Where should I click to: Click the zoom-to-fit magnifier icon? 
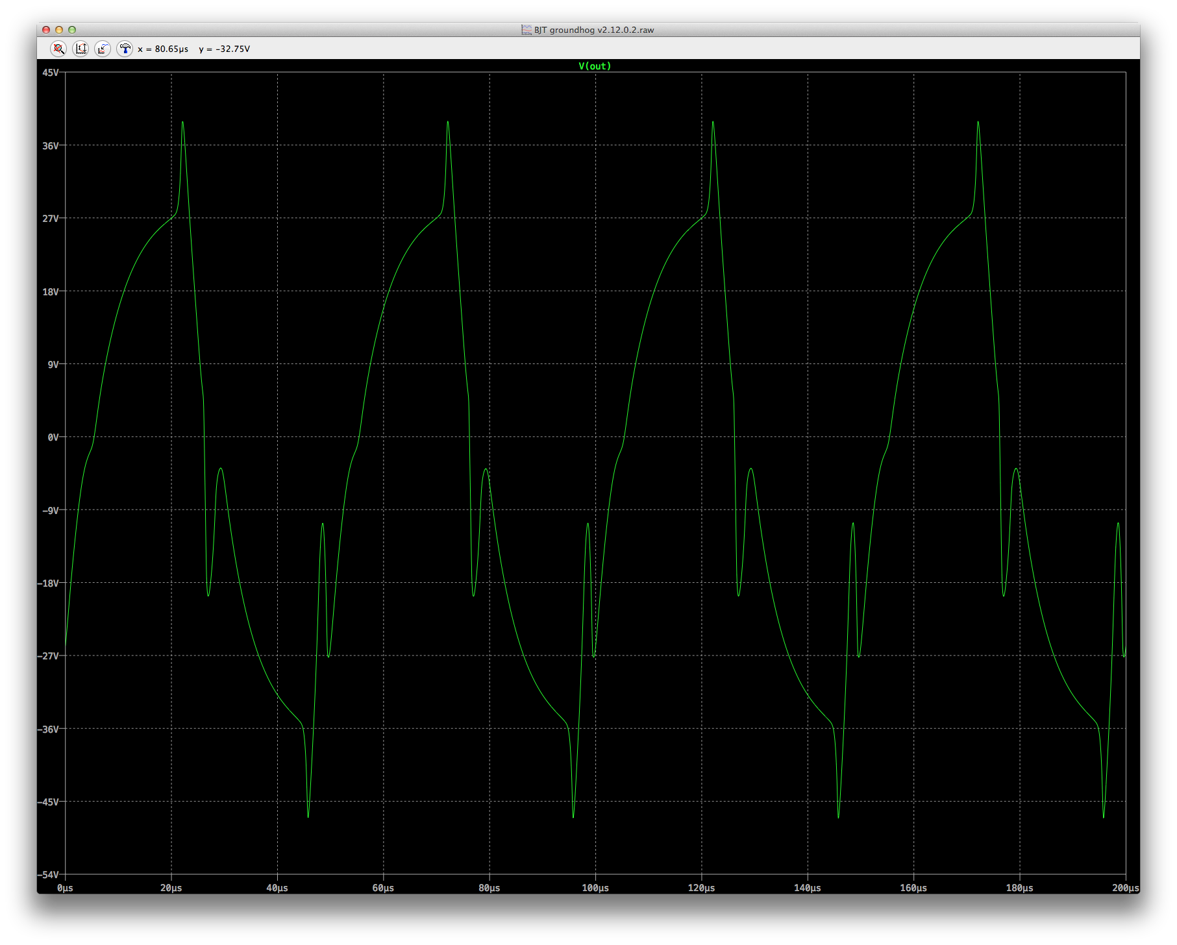tap(58, 49)
